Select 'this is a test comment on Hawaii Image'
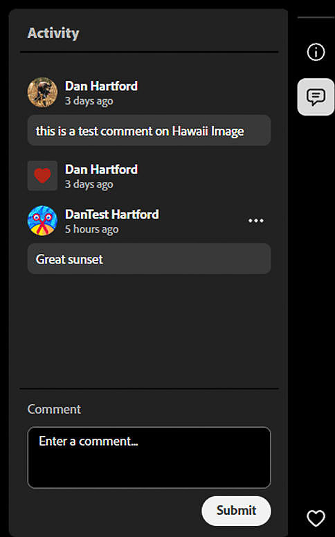The height and width of the screenshot is (537, 335). tap(149, 131)
